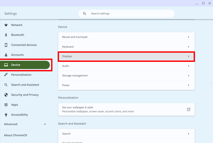213x143 pixels.
Task: Open Power settings row
Action: [x=126, y=85]
